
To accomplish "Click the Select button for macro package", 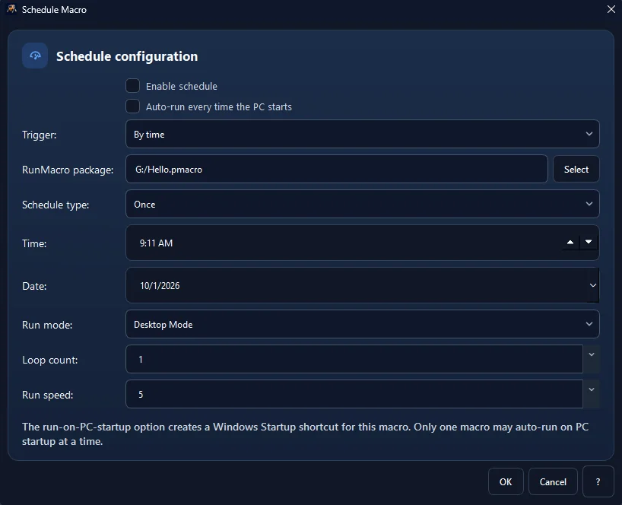I will [576, 169].
